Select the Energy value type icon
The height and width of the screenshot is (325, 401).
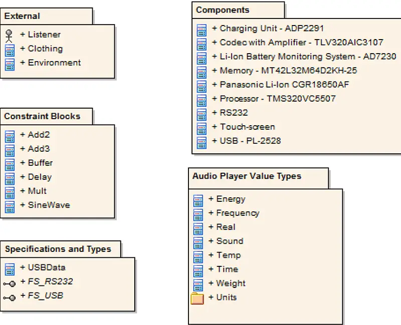(x=198, y=201)
